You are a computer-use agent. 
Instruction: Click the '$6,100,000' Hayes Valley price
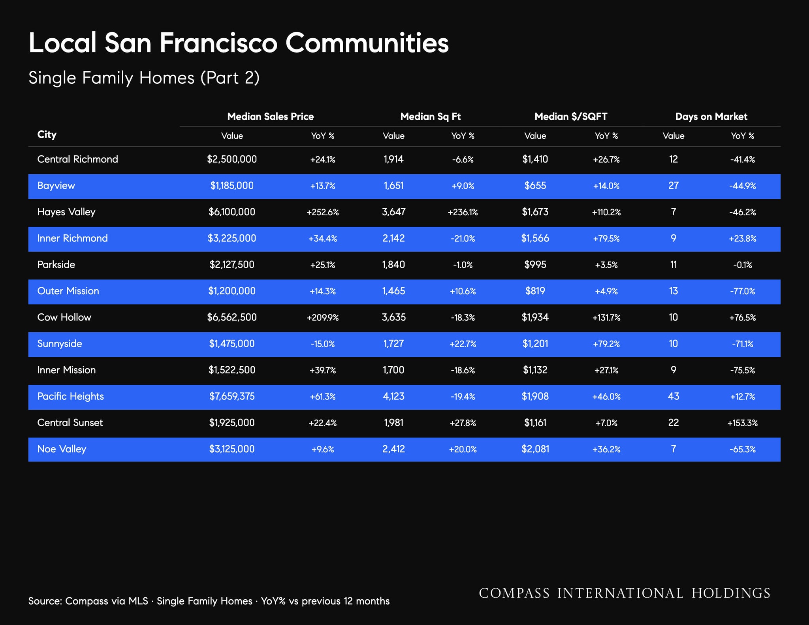coord(232,212)
